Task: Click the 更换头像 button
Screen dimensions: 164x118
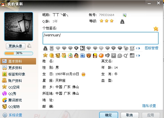Action: pos(15,46)
